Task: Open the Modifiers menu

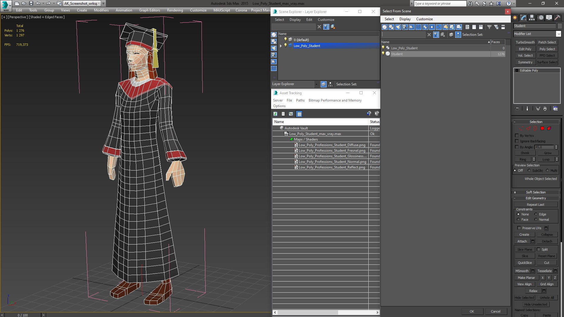Action: (101, 10)
